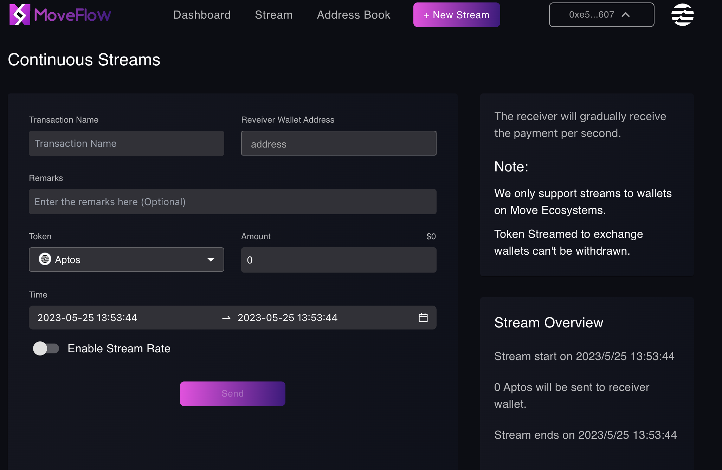Click the + New Stream button
The height and width of the screenshot is (470, 722).
coord(456,15)
